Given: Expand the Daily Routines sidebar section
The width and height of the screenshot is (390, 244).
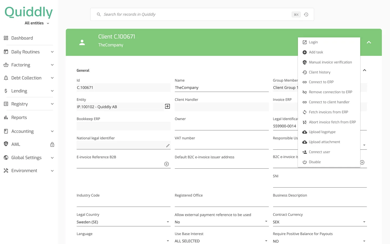Looking at the screenshot, I should (52, 52).
